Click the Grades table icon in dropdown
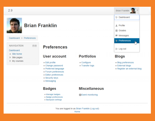 (117, 31)
